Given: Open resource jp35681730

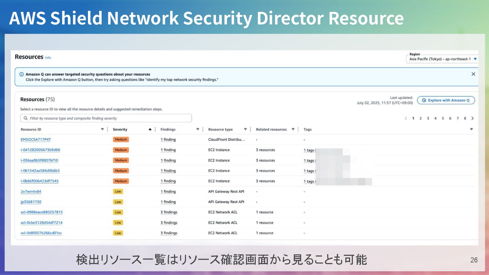Looking at the screenshot, I should tap(31, 202).
